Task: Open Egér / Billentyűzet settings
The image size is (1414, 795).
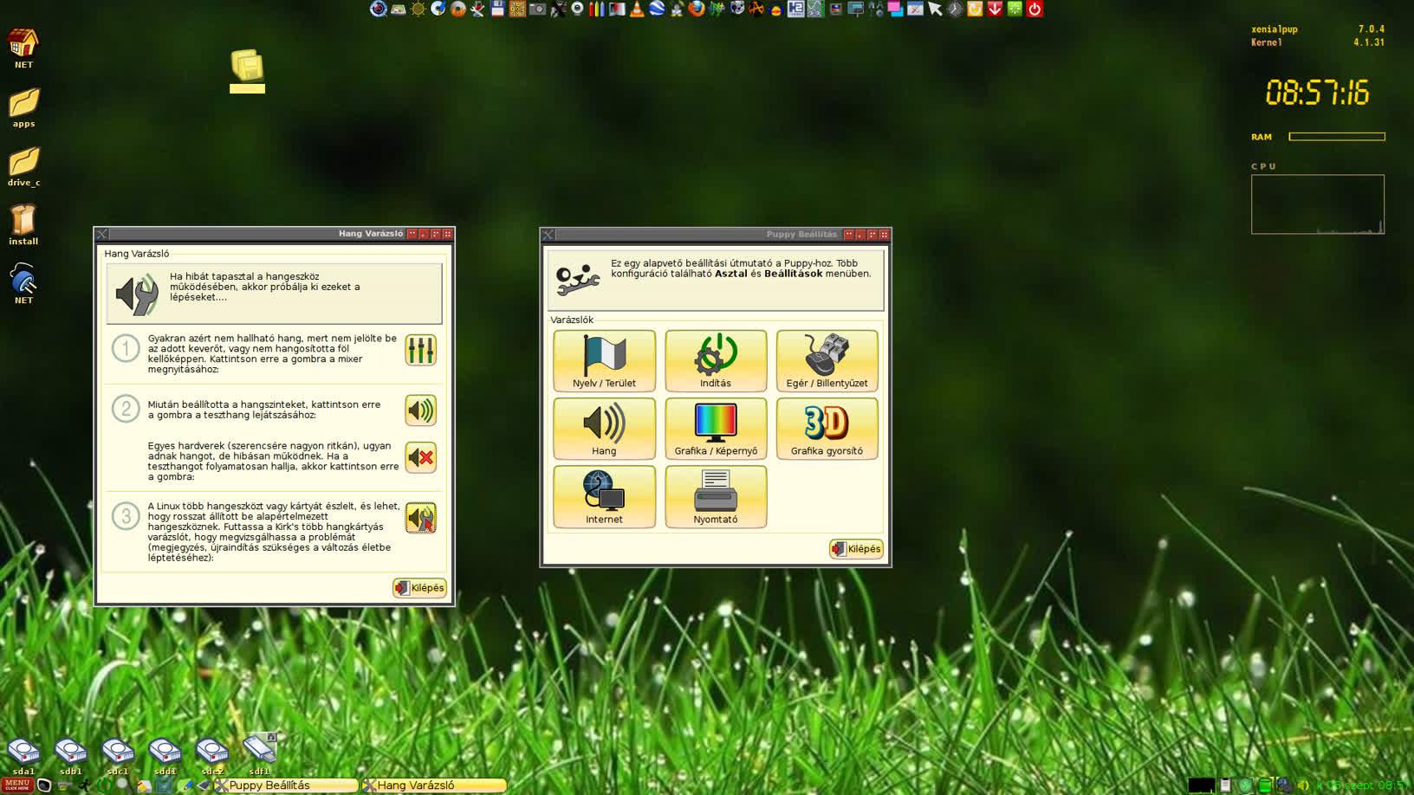Action: point(827,360)
